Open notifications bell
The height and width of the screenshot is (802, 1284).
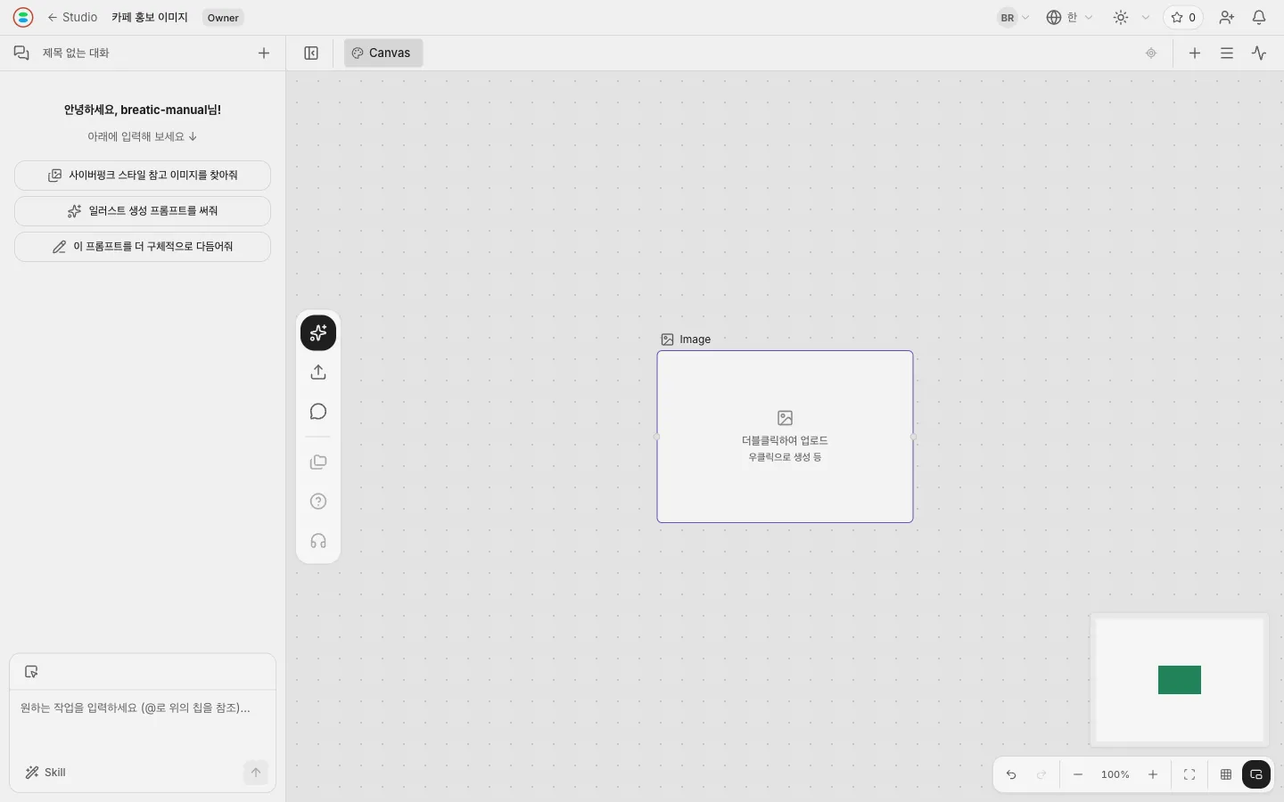click(x=1259, y=18)
